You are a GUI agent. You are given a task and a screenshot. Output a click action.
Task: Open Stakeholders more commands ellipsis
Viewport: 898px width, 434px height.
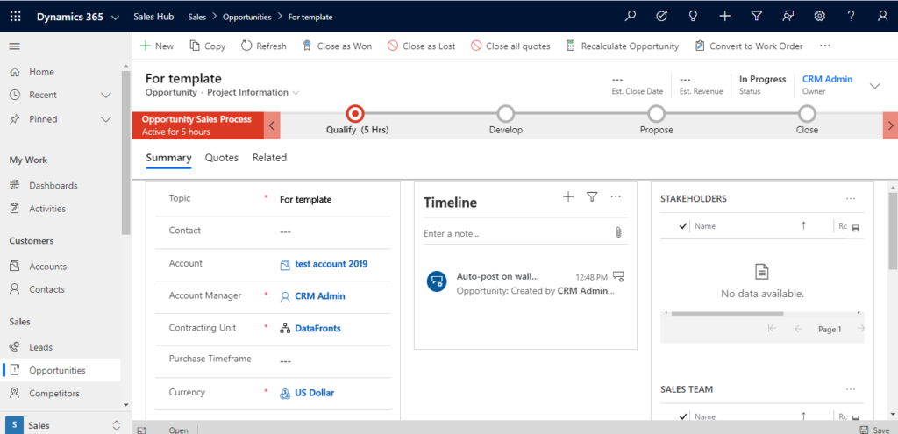[x=851, y=199]
